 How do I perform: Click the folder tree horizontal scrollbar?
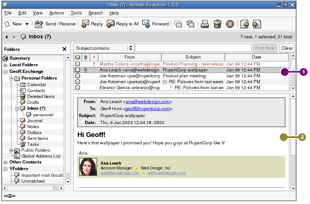(33, 188)
